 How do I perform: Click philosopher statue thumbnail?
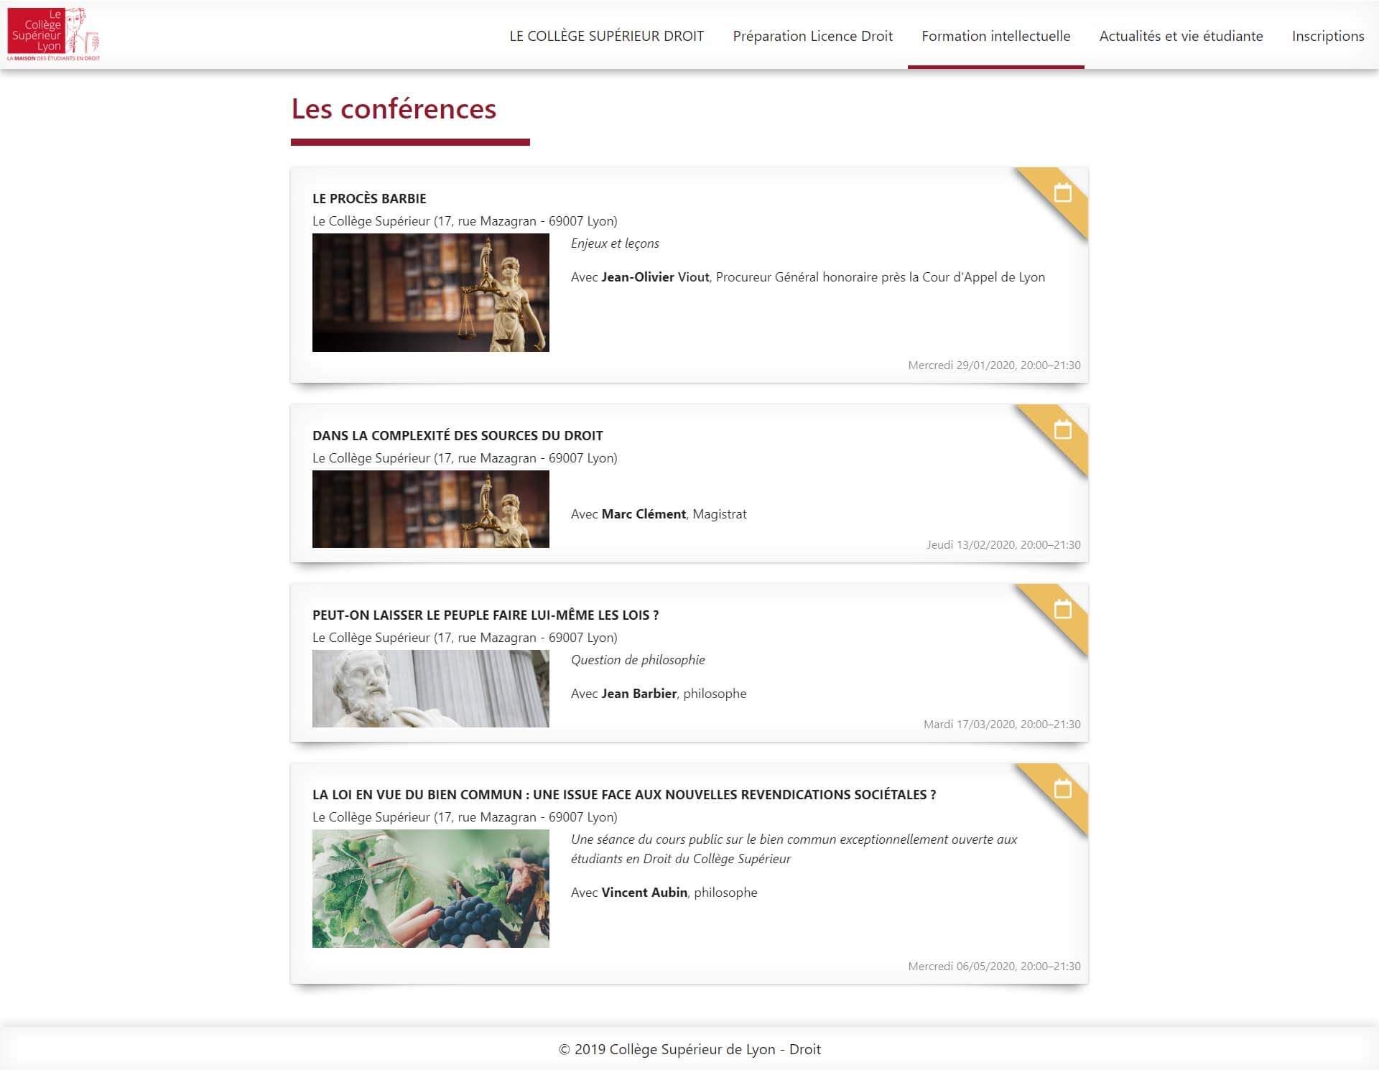(431, 689)
